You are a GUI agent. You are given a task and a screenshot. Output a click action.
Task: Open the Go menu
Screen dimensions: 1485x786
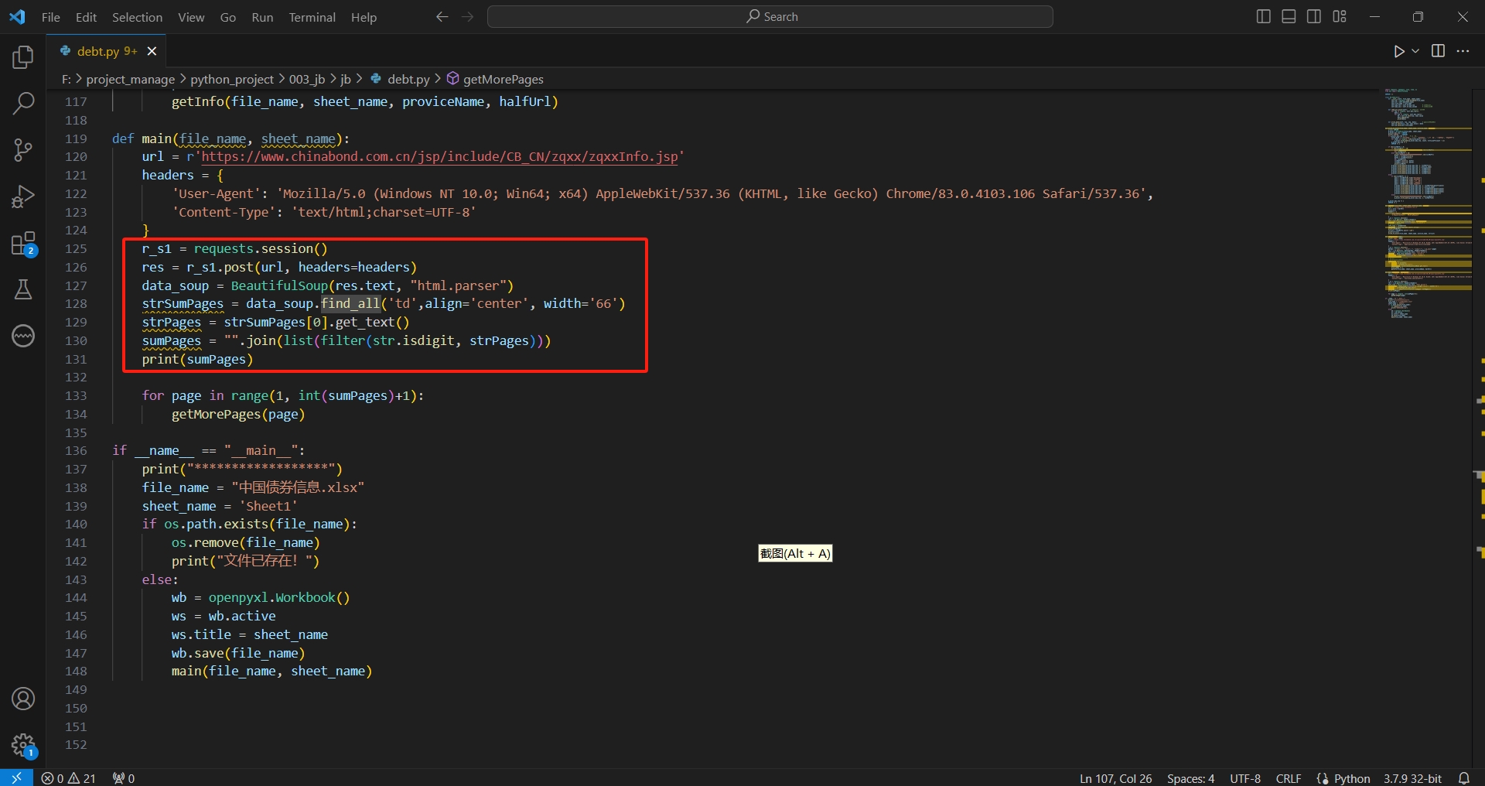tap(228, 17)
